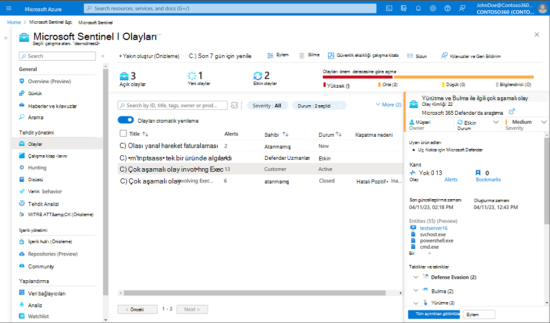Open Microsoft 365 Defender'da araştırma external link
This screenshot has height=323, width=550.
coord(512,111)
